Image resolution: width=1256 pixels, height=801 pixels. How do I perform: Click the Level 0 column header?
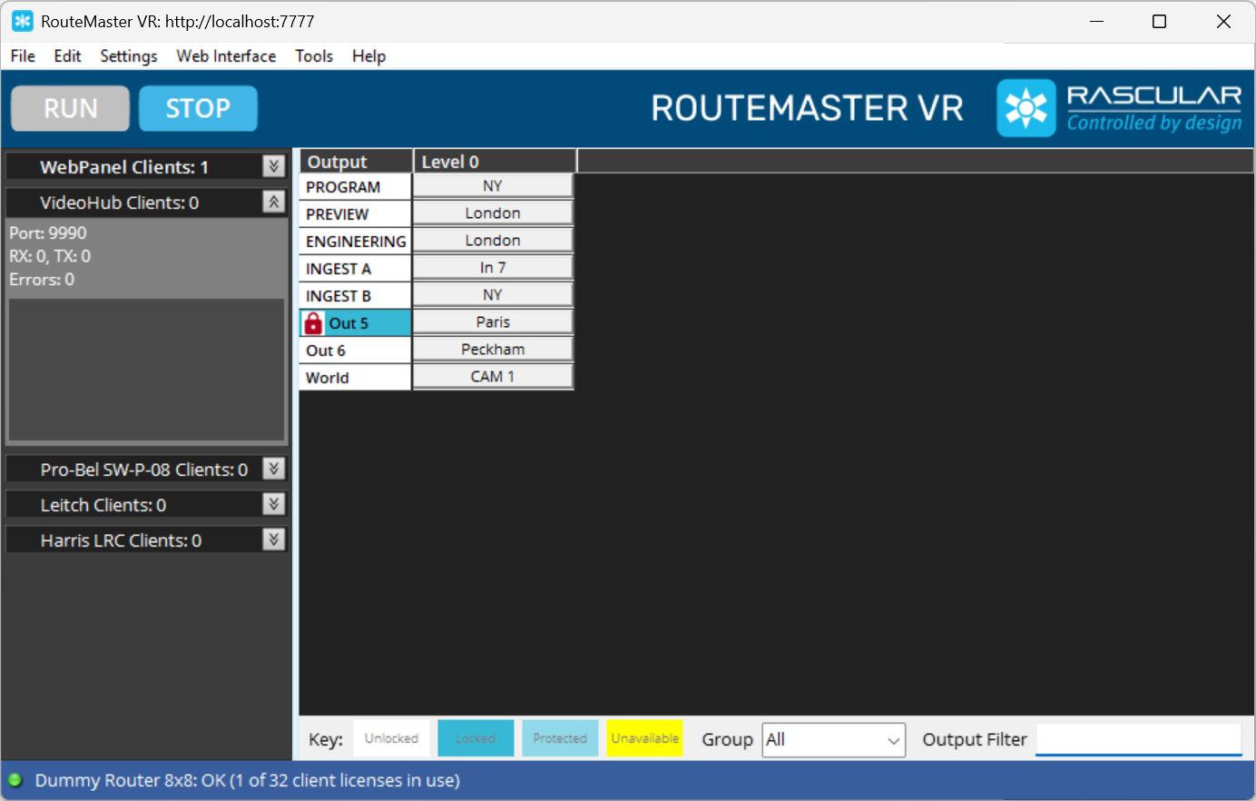click(495, 162)
